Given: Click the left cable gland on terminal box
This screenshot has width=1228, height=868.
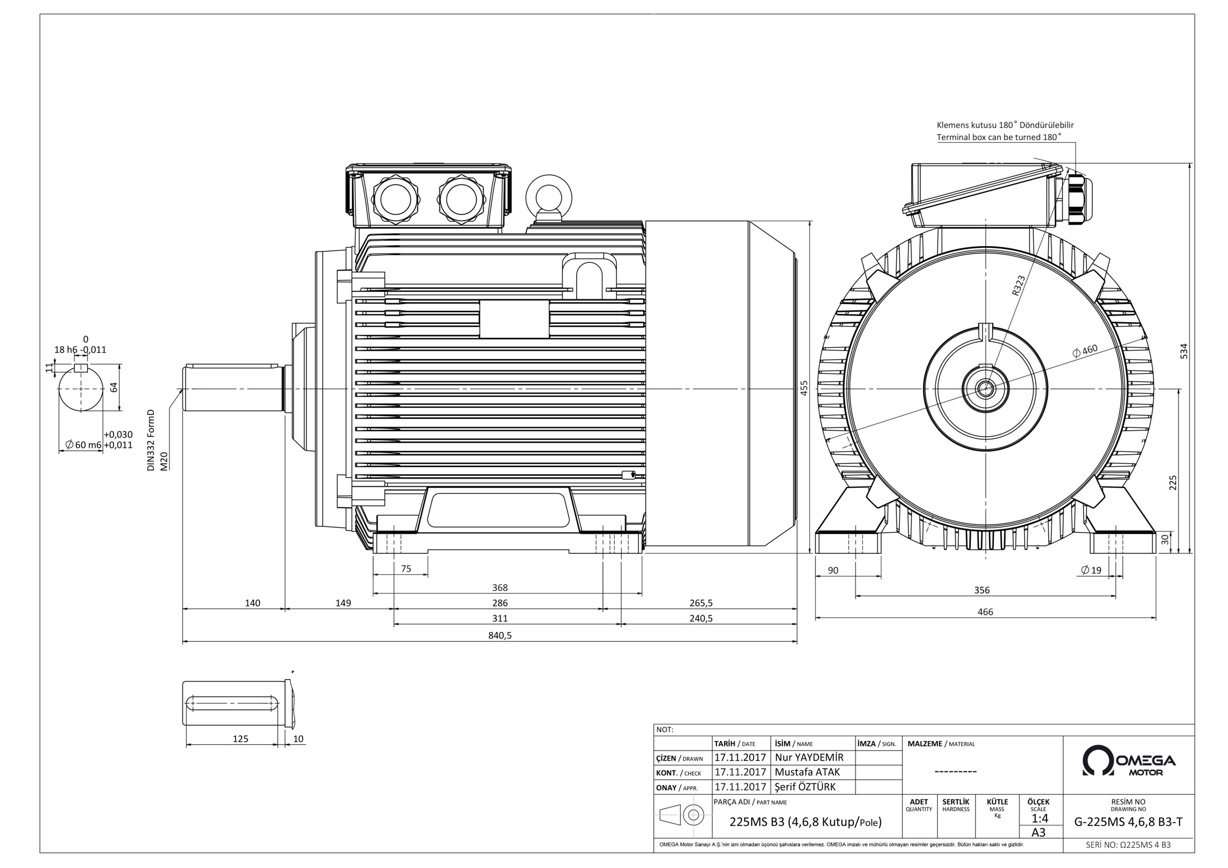Looking at the screenshot, I should (395, 199).
